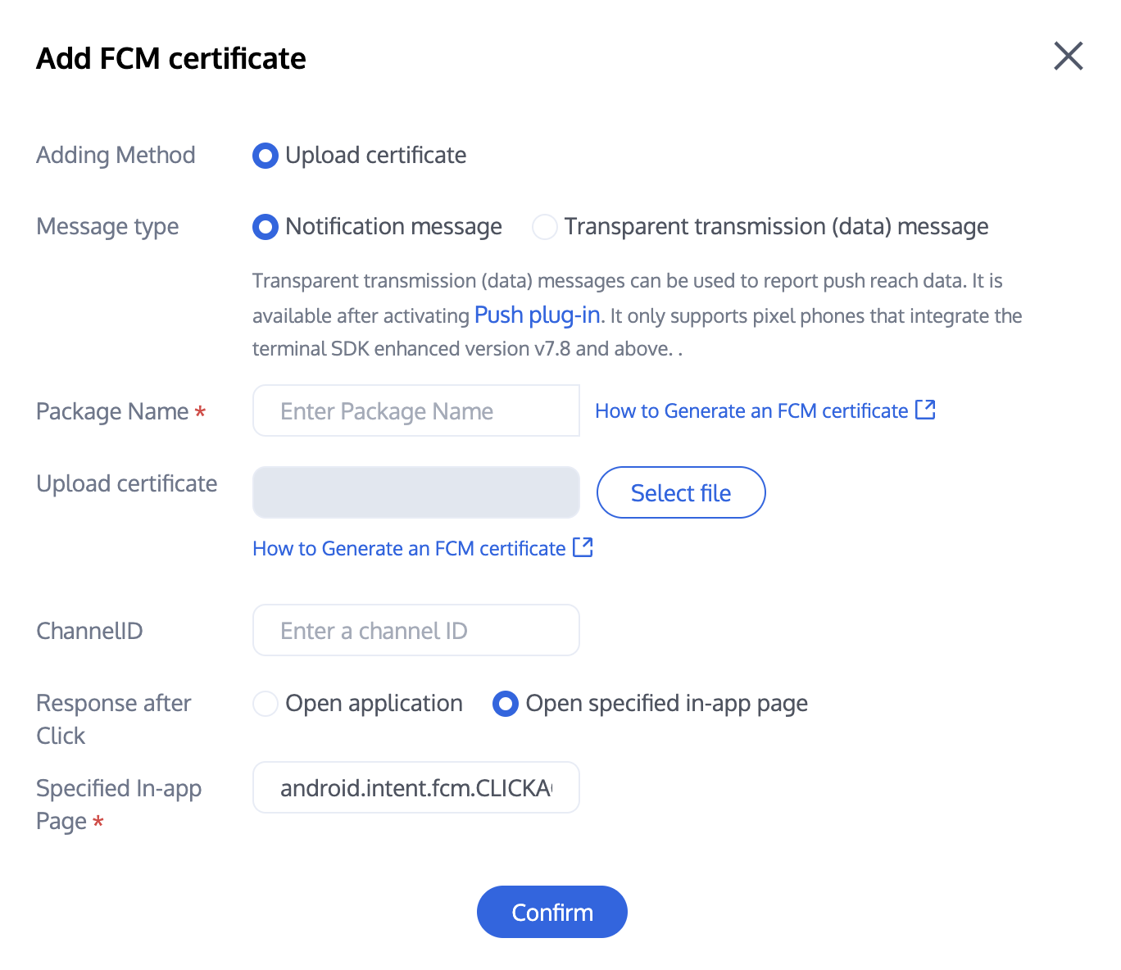Close the Add FCM certificate dialog
This screenshot has width=1121, height=970.
click(1068, 57)
